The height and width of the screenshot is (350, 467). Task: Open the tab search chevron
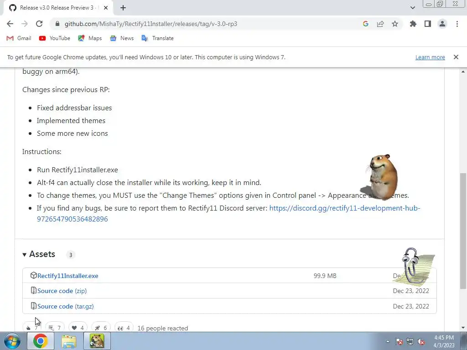tap(412, 8)
